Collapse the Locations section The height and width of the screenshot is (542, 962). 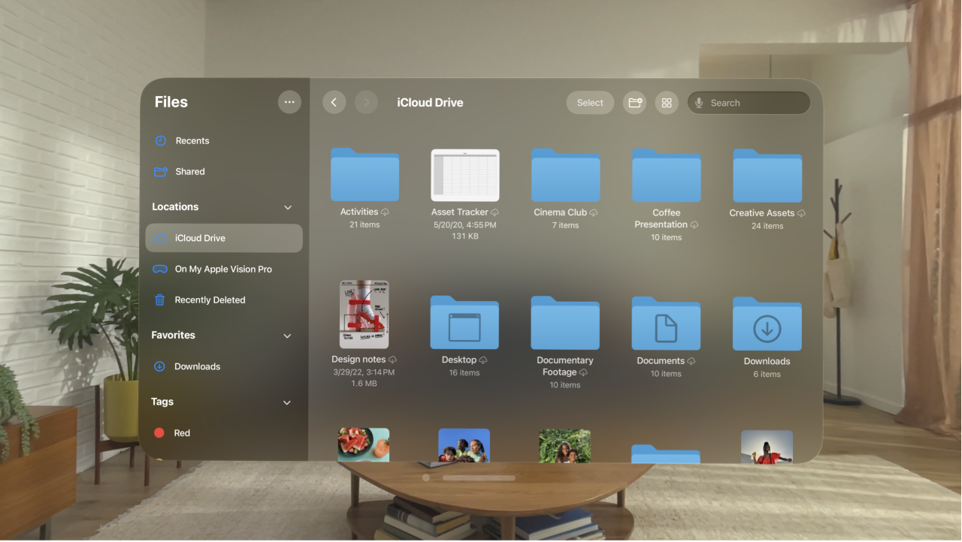pyautogui.click(x=287, y=207)
